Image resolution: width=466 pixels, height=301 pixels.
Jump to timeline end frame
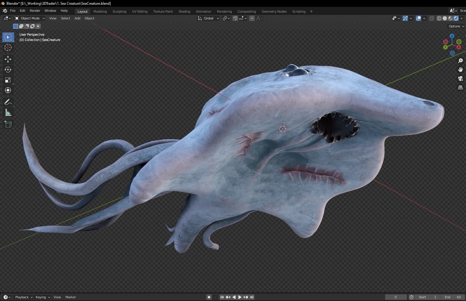click(252, 297)
